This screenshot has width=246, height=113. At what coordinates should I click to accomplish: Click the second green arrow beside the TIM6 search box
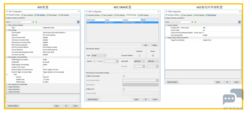[195, 22]
